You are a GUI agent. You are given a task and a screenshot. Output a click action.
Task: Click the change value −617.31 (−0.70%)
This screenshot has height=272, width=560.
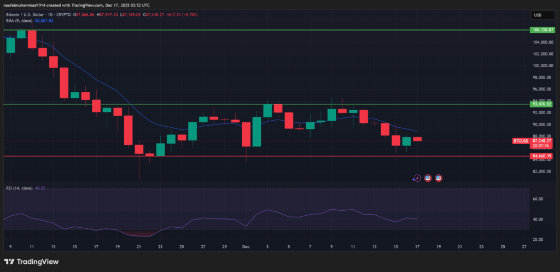point(183,15)
